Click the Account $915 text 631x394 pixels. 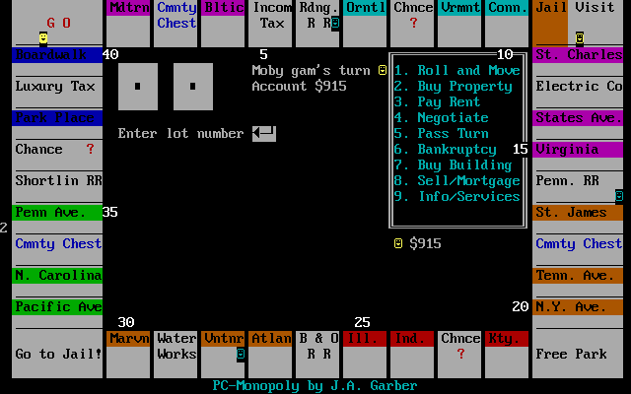[300, 86]
